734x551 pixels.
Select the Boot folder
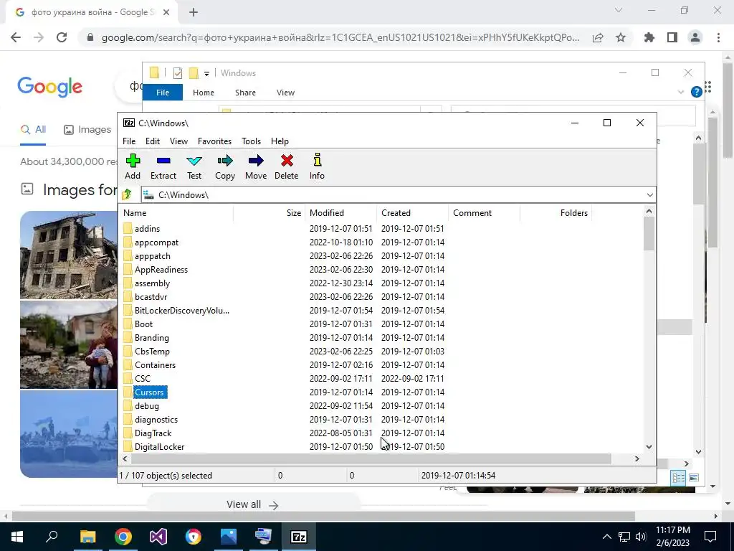point(143,324)
